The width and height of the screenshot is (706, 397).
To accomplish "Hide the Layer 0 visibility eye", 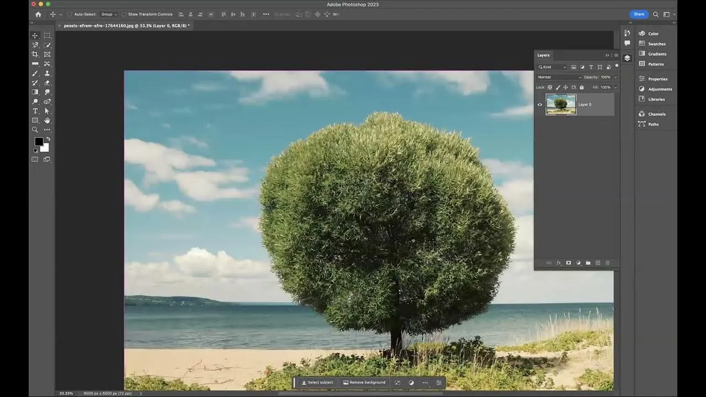I will [x=539, y=104].
